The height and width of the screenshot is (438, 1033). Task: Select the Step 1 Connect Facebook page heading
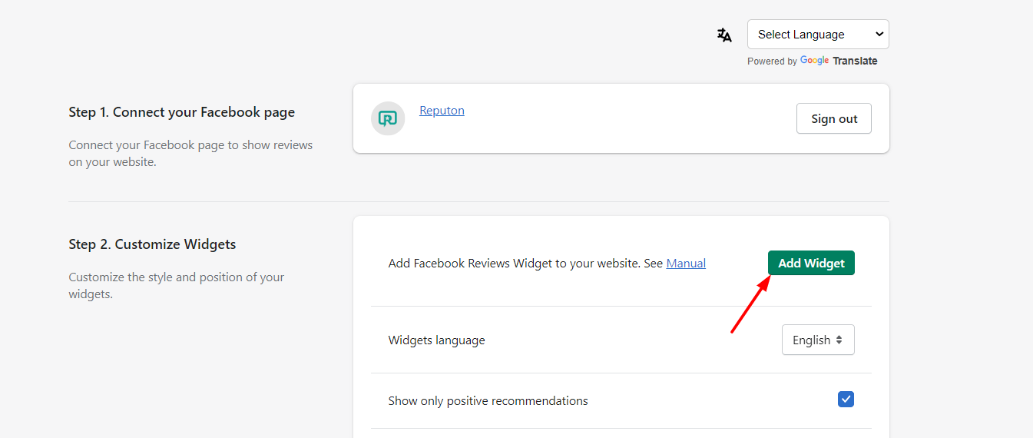click(182, 112)
